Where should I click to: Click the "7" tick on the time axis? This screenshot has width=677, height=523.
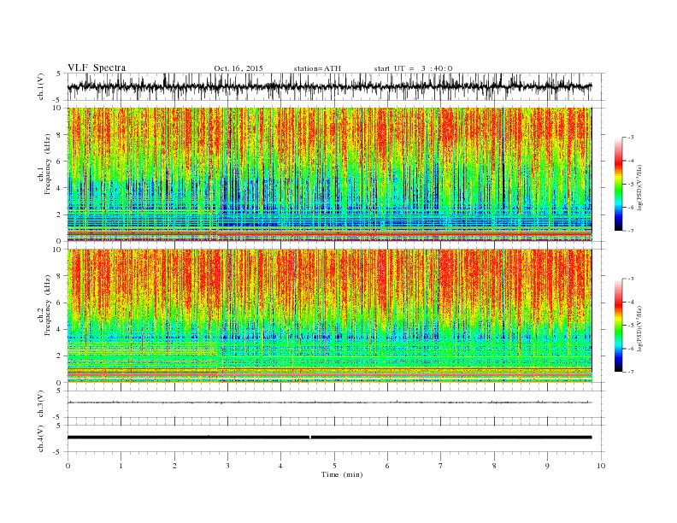click(x=441, y=466)
